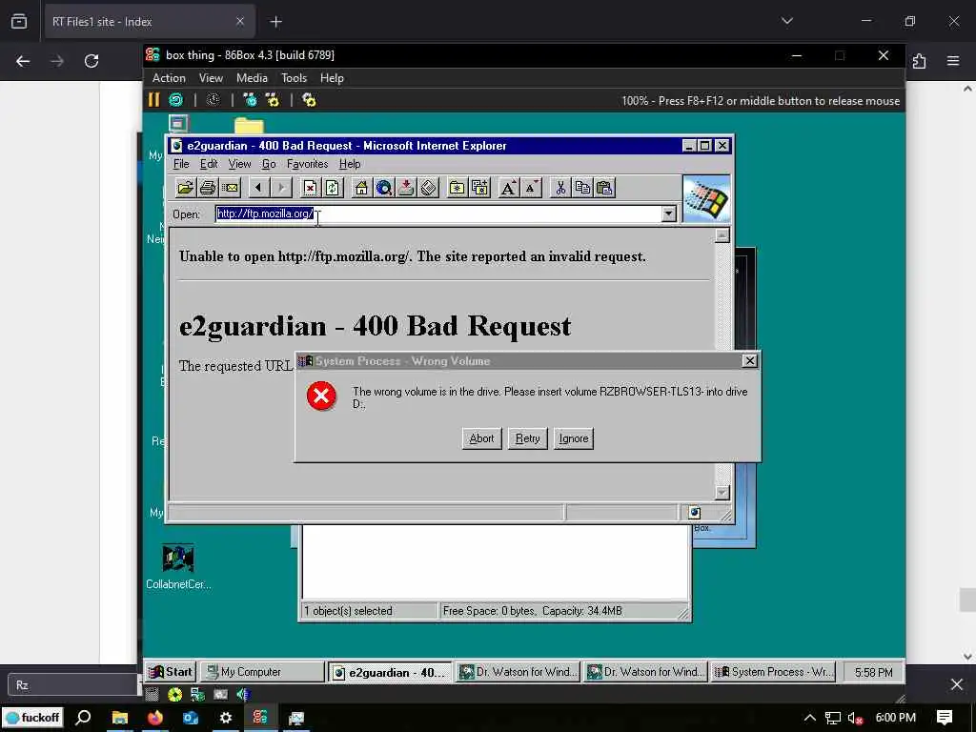Open the Tools menu in 86Box
976x732 pixels.
[x=294, y=78]
